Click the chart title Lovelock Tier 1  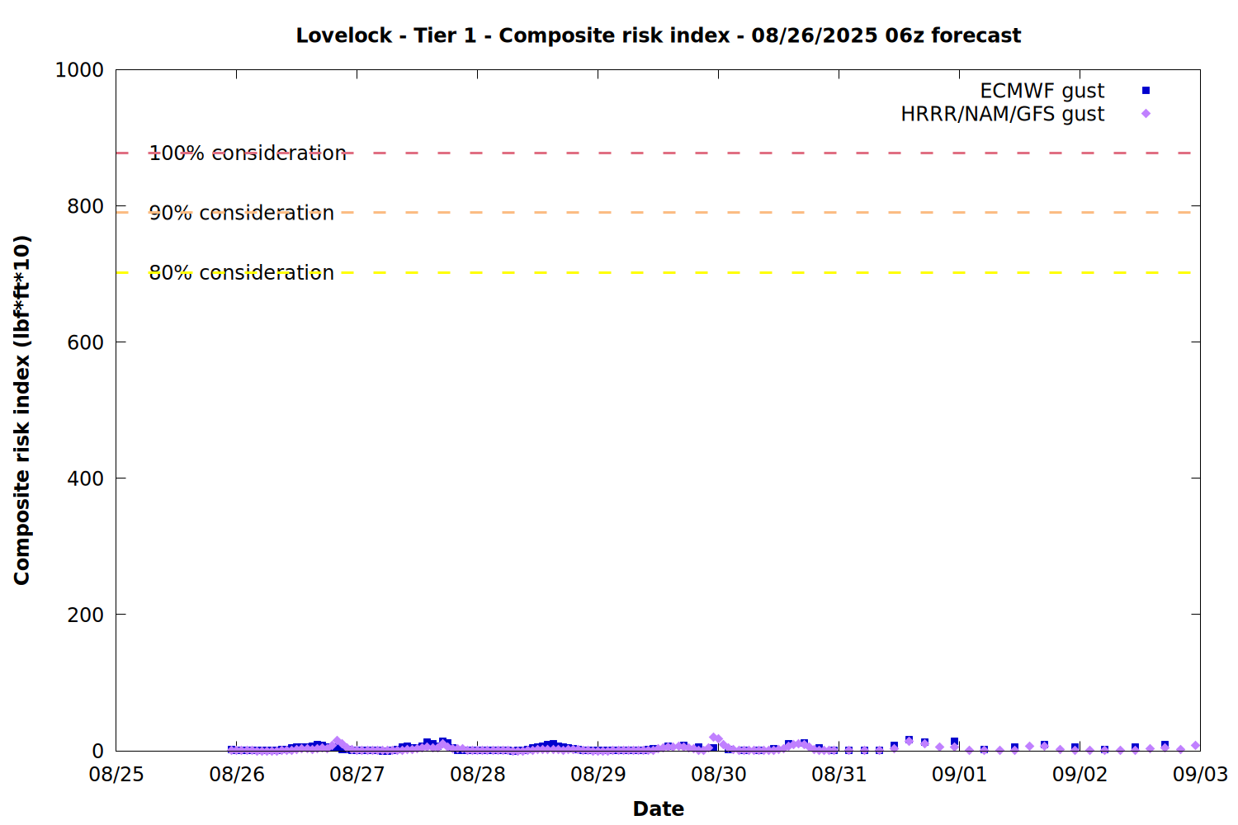tap(659, 35)
